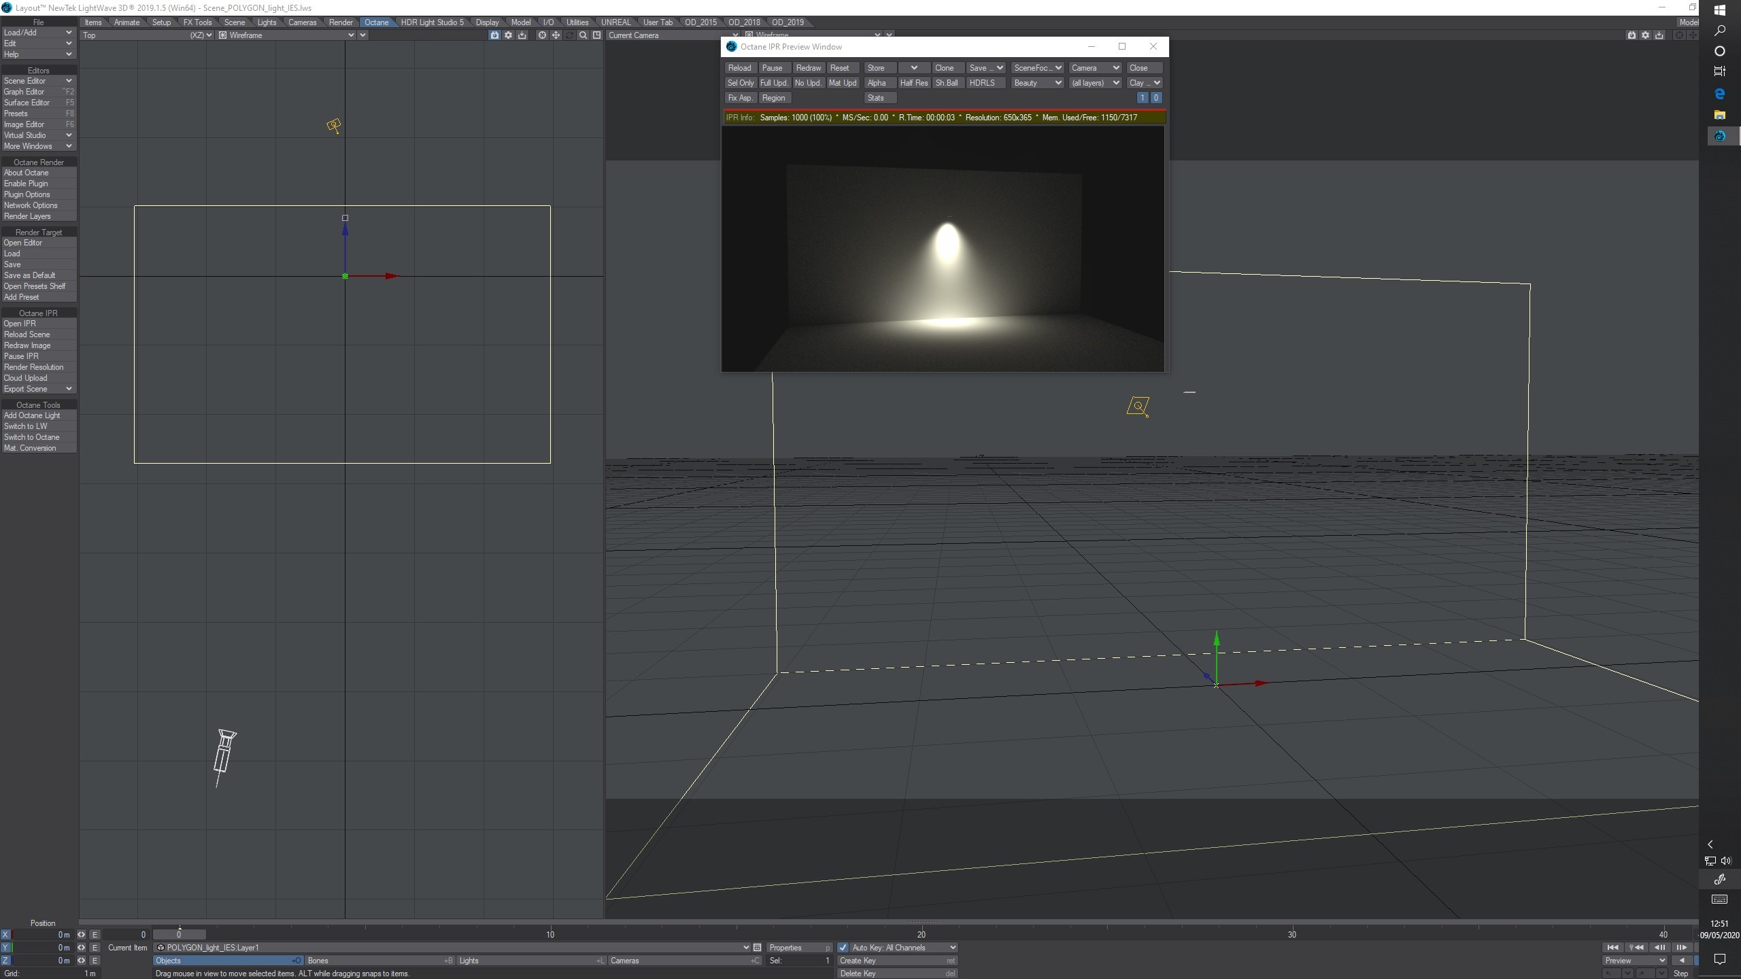Click the Edge browser icon in taskbar

point(1719,93)
